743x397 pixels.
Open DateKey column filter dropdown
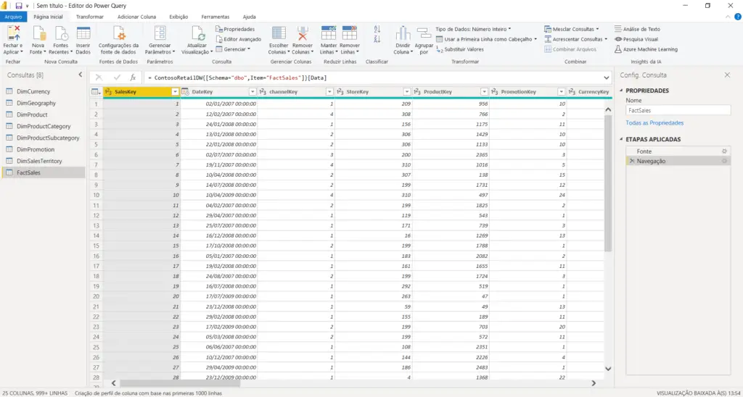pyautogui.click(x=253, y=92)
